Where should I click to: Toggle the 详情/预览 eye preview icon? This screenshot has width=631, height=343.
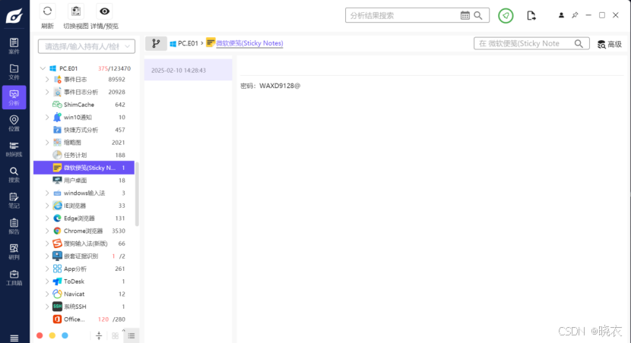click(105, 11)
